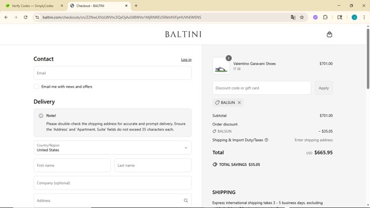Open site information icon in address bar

click(37, 17)
